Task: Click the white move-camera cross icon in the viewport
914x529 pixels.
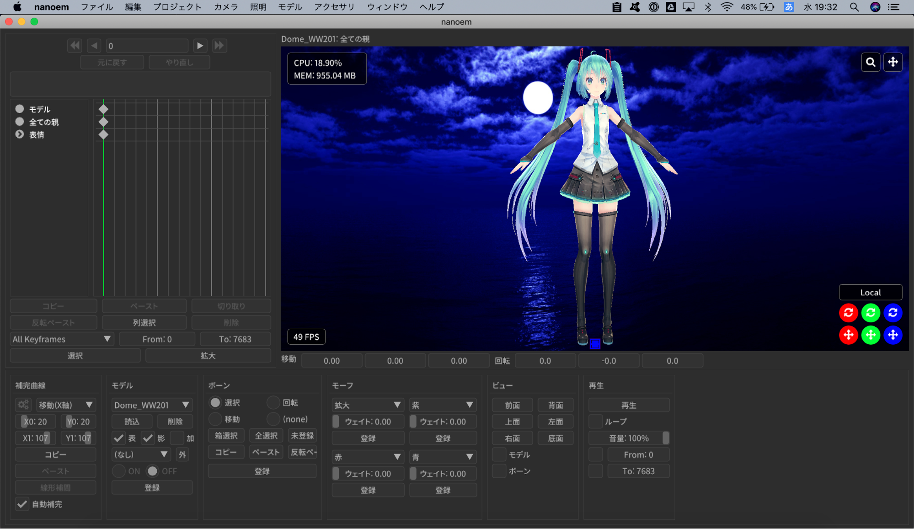Action: 893,62
